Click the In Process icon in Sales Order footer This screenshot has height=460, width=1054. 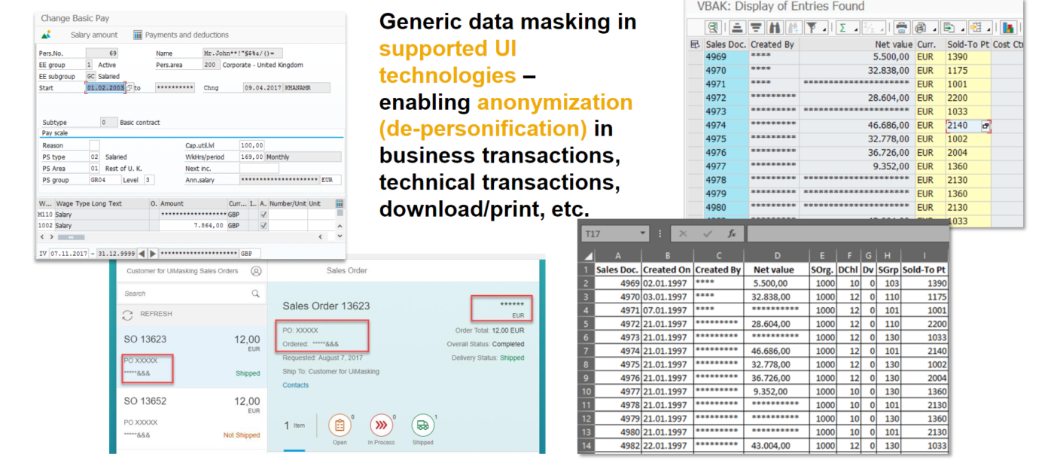pyautogui.click(x=381, y=426)
